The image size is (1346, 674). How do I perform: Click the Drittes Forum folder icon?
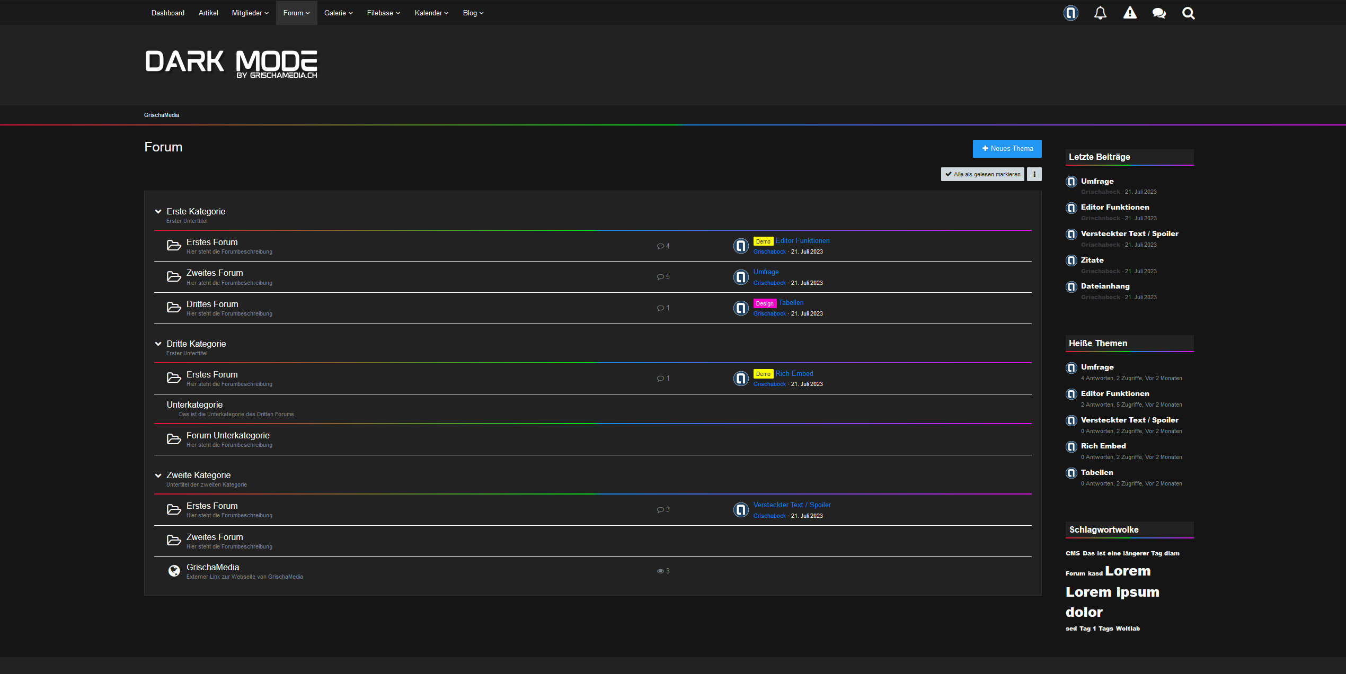(174, 308)
